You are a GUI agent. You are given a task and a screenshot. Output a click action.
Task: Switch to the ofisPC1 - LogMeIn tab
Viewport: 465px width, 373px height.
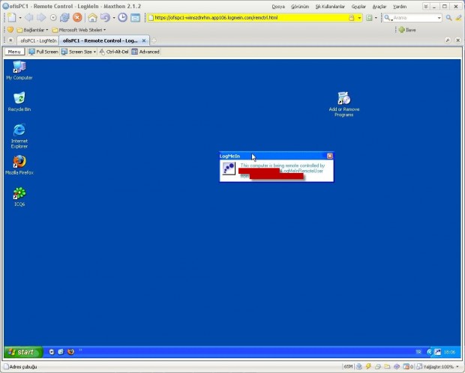[x=38, y=40]
